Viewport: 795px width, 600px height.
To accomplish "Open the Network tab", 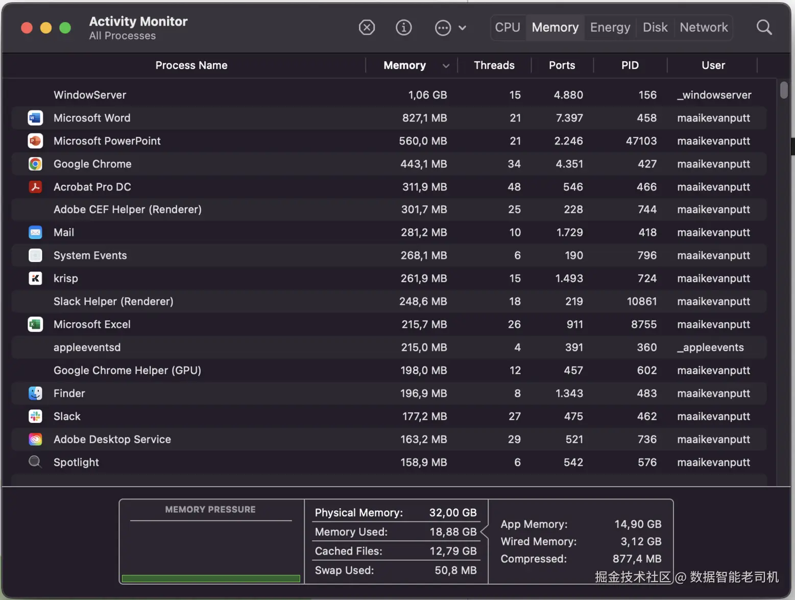I will (704, 28).
